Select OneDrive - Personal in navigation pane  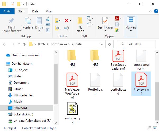25,55
